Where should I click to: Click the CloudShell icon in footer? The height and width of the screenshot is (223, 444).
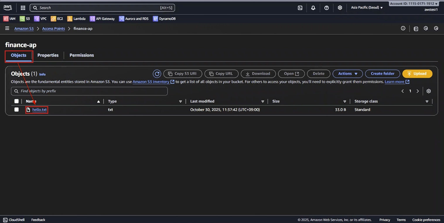(x=5, y=220)
